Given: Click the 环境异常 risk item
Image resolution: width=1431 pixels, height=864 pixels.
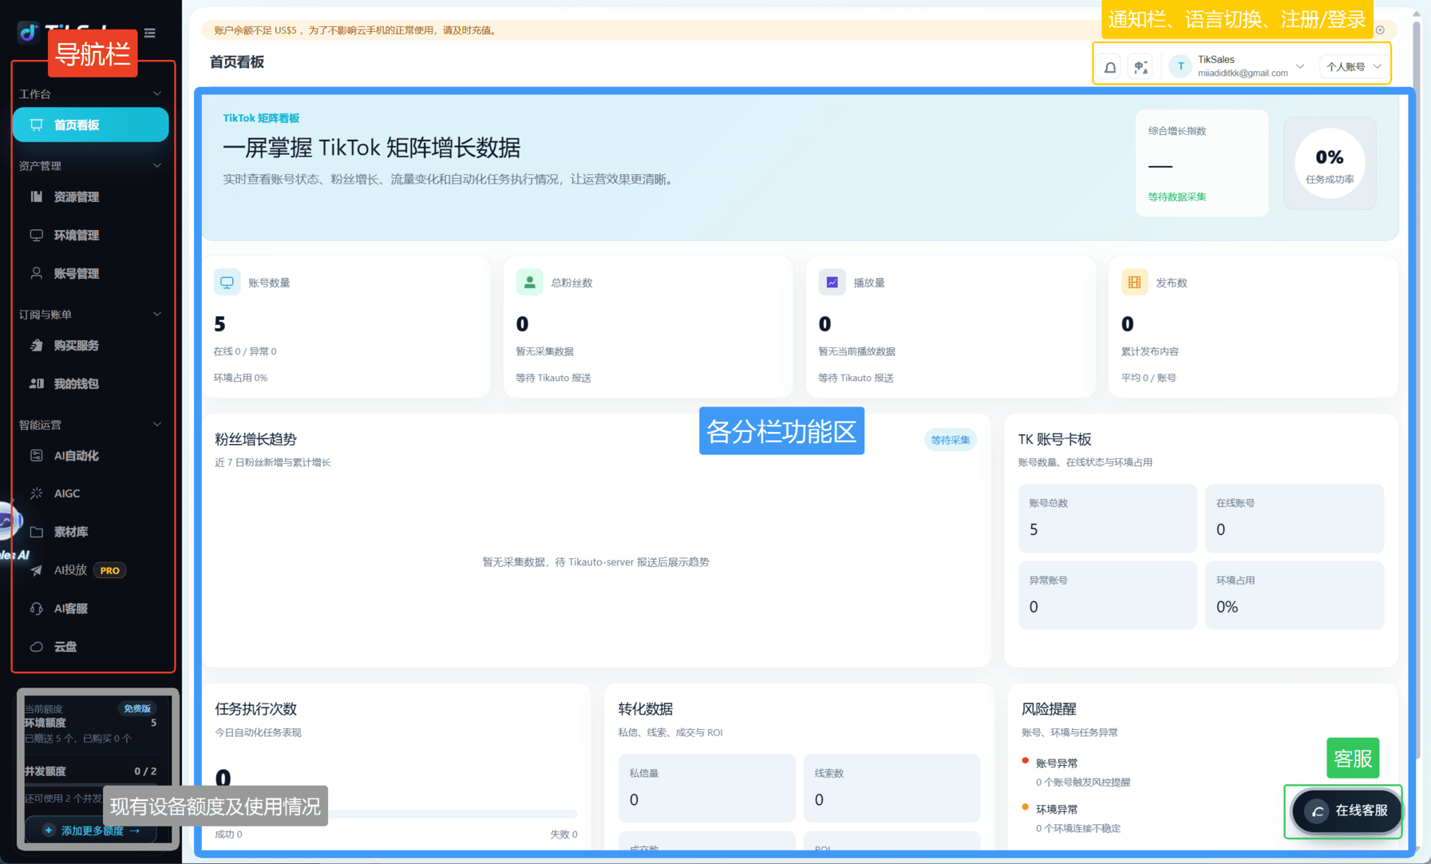Looking at the screenshot, I should [1071, 818].
